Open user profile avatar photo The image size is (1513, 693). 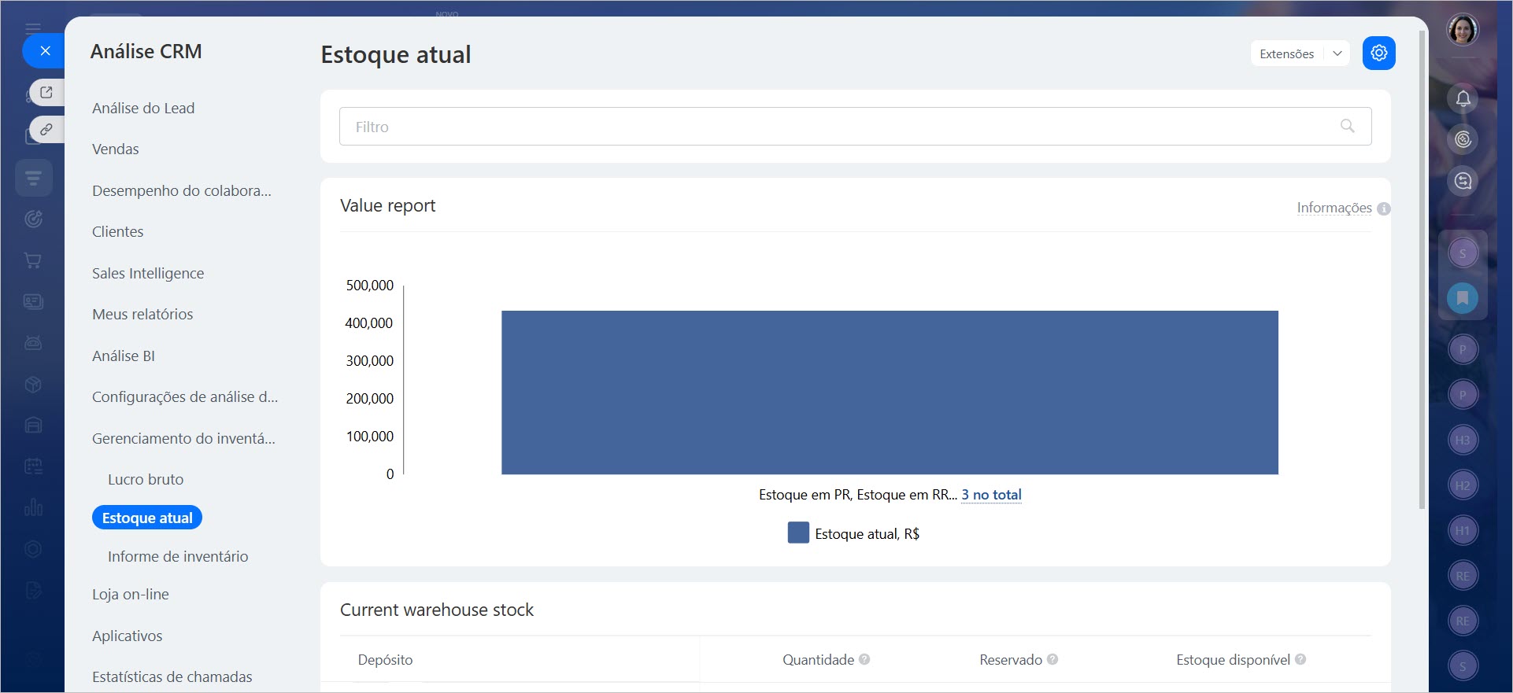click(x=1463, y=31)
